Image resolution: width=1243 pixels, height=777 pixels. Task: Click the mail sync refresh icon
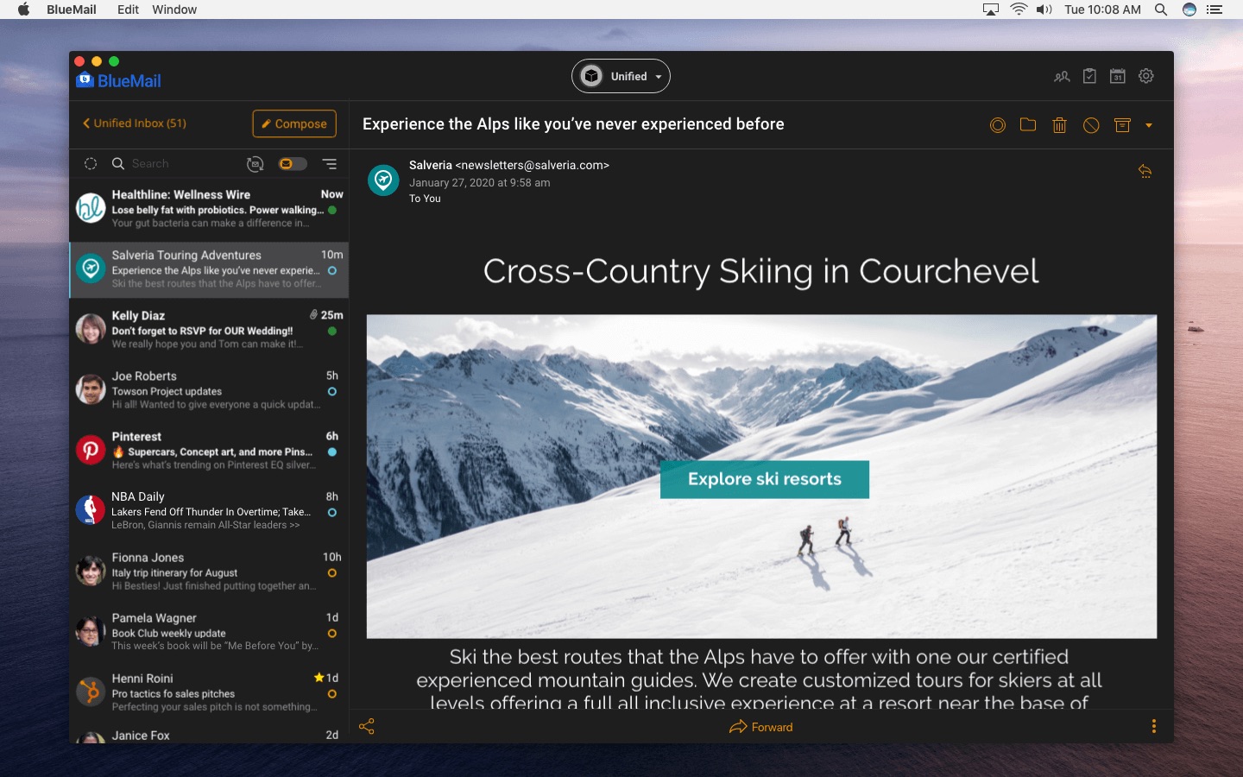pyautogui.click(x=255, y=164)
